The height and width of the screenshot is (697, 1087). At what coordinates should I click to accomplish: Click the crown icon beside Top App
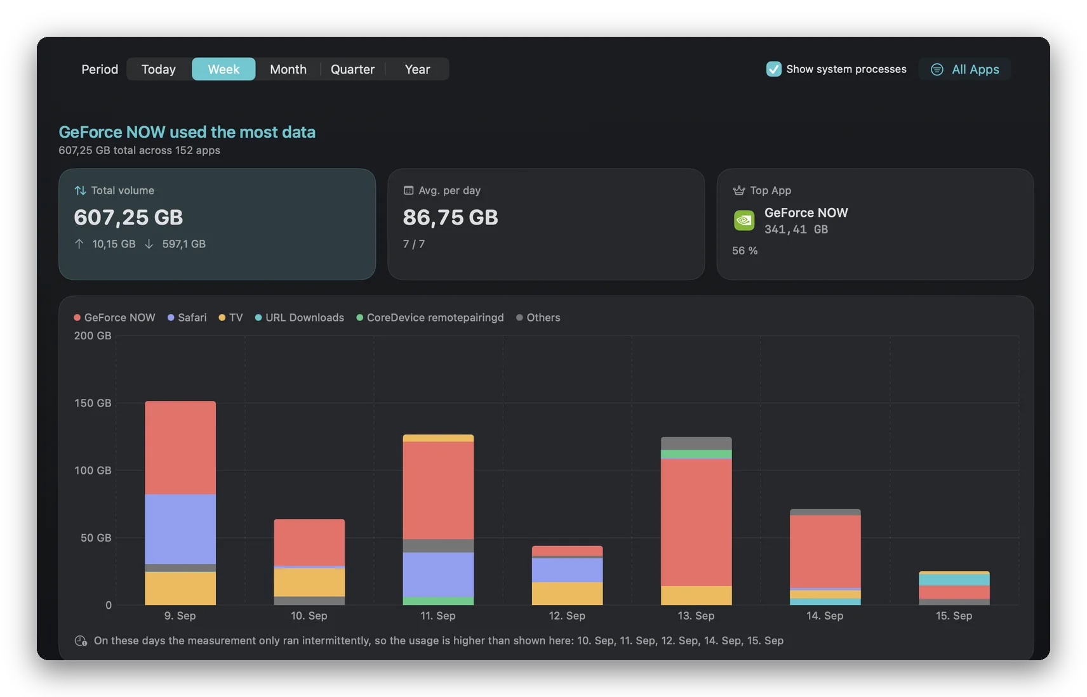point(738,190)
